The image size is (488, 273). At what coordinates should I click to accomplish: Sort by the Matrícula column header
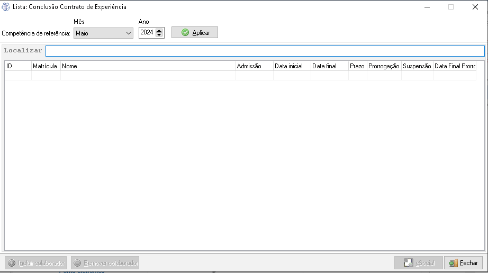coord(46,66)
